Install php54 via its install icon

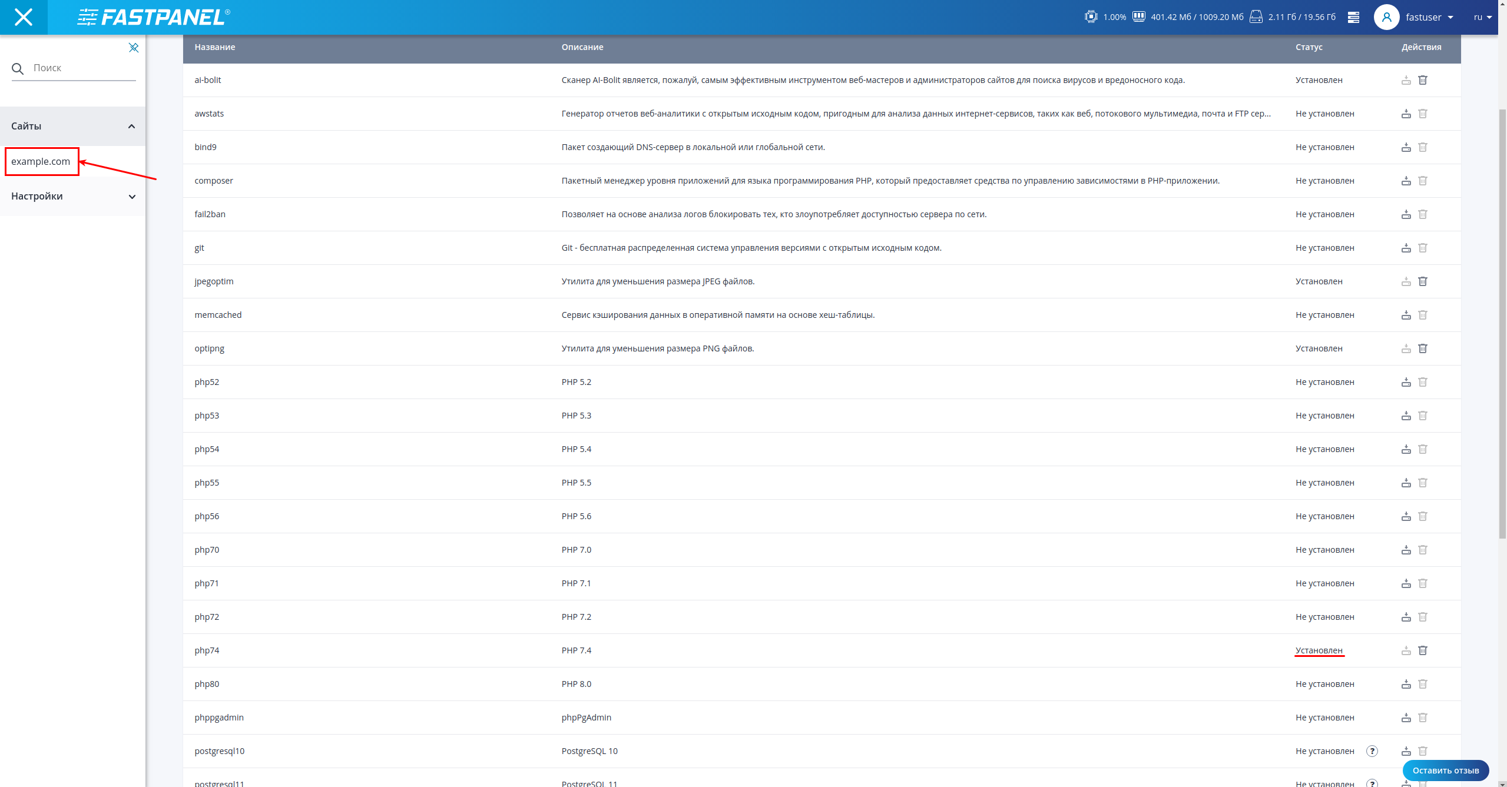tap(1406, 449)
